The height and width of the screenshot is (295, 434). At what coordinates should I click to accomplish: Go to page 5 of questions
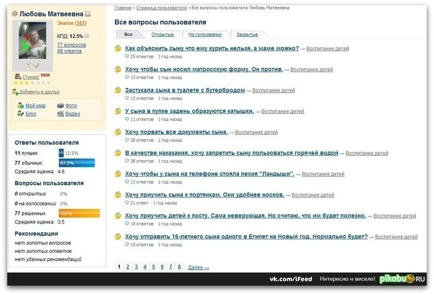(x=153, y=267)
